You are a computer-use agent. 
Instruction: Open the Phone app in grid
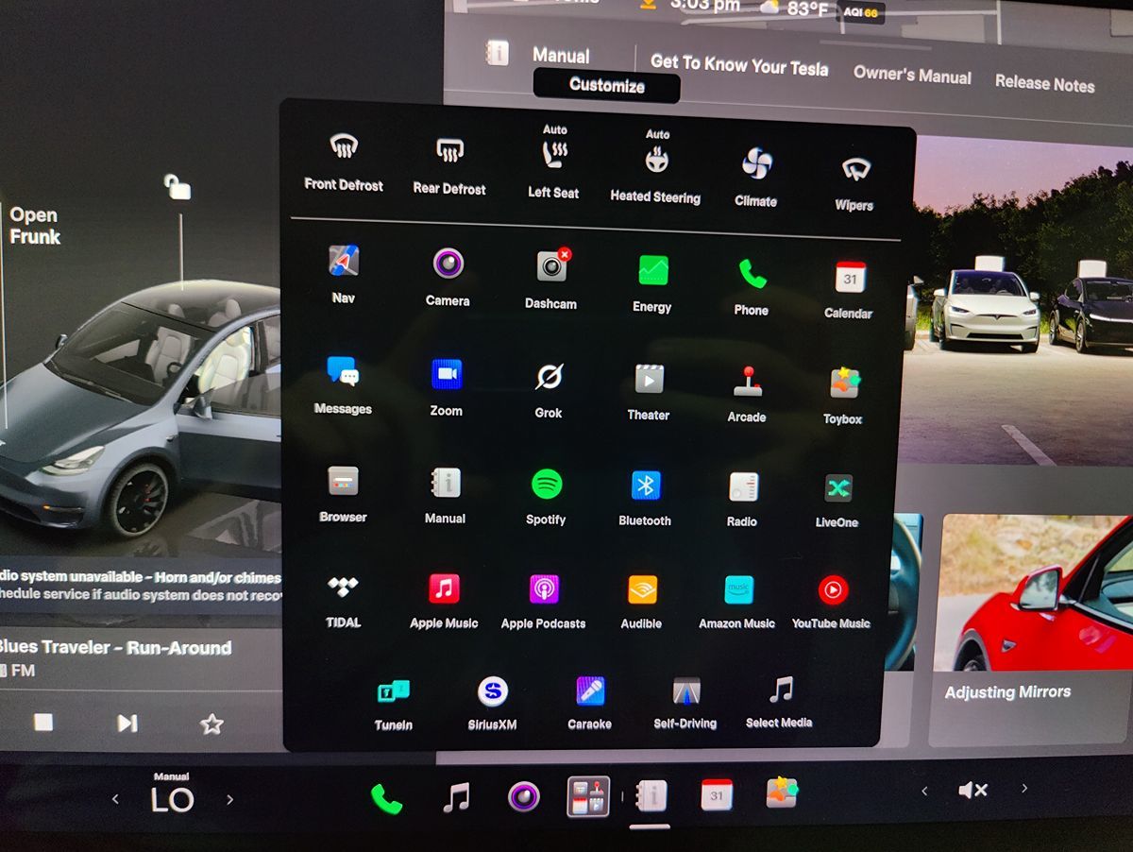coord(752,286)
